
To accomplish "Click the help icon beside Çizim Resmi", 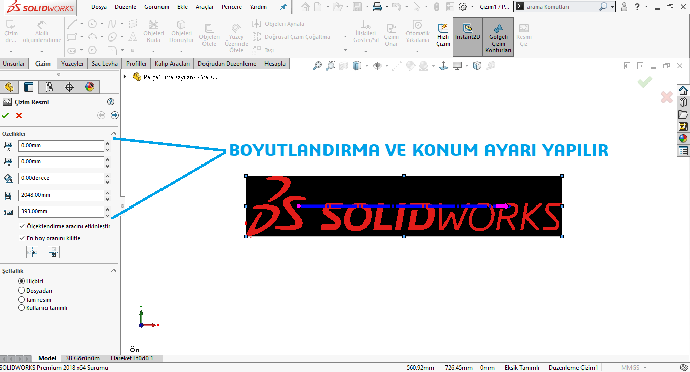I will [x=111, y=102].
